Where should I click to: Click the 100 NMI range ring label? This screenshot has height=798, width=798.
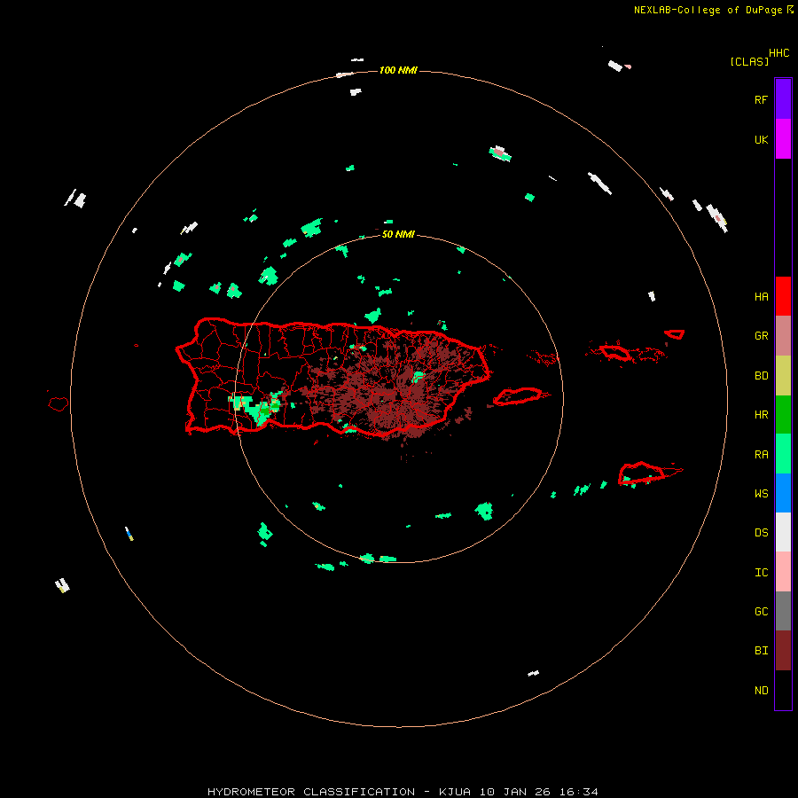coord(398,70)
